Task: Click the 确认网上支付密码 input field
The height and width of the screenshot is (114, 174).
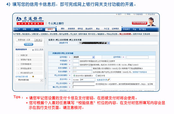Action: [x=84, y=87]
